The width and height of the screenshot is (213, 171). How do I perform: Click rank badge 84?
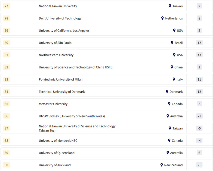[6, 92]
